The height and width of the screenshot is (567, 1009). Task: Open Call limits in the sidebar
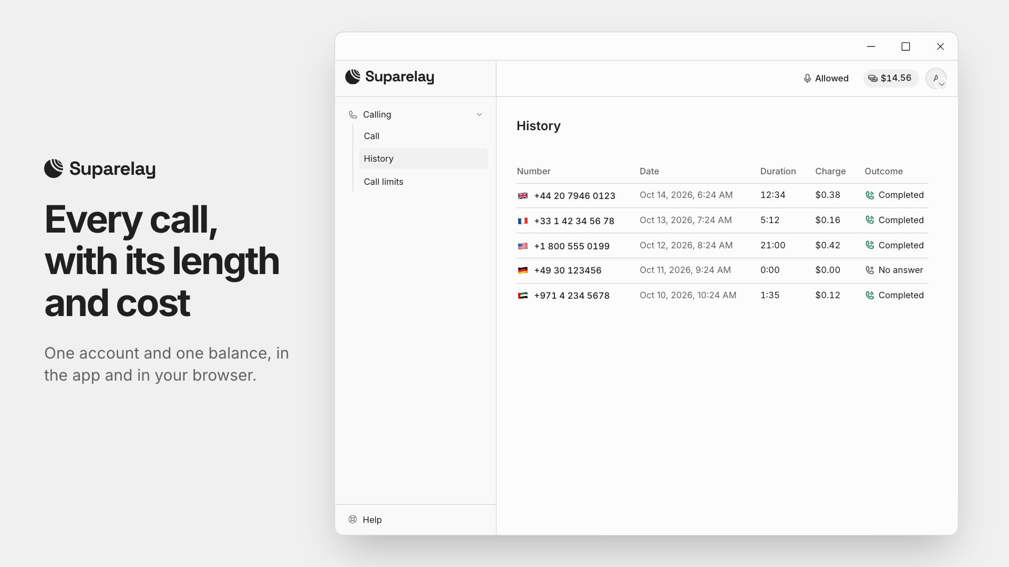384,182
